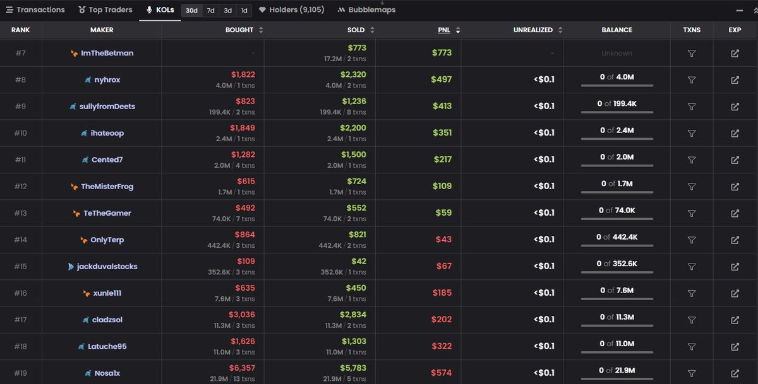Screen dimensions: 758x384
Task: Open Latuche95 maker profile
Action: (x=102, y=346)
